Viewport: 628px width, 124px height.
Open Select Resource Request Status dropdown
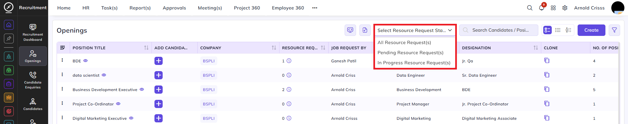415,30
